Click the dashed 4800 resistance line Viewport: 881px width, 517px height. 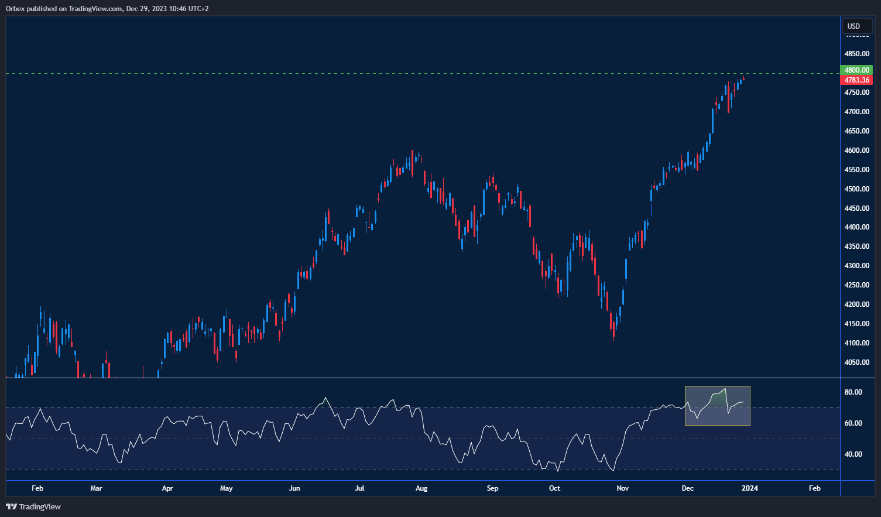(x=410, y=73)
